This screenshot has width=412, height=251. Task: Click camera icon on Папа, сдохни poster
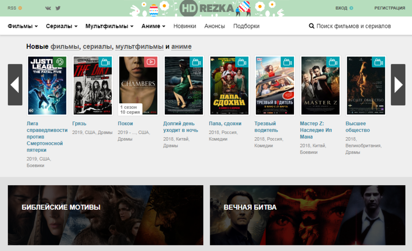click(242, 62)
